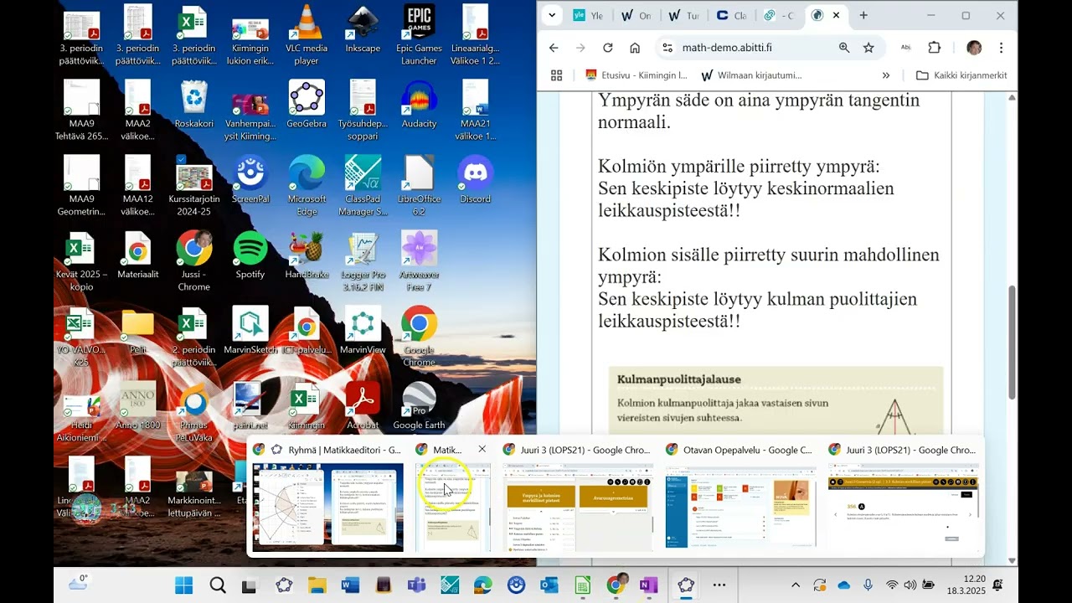Launch Acrobat desktop shortcut
The height and width of the screenshot is (603, 1072).
[x=363, y=406]
